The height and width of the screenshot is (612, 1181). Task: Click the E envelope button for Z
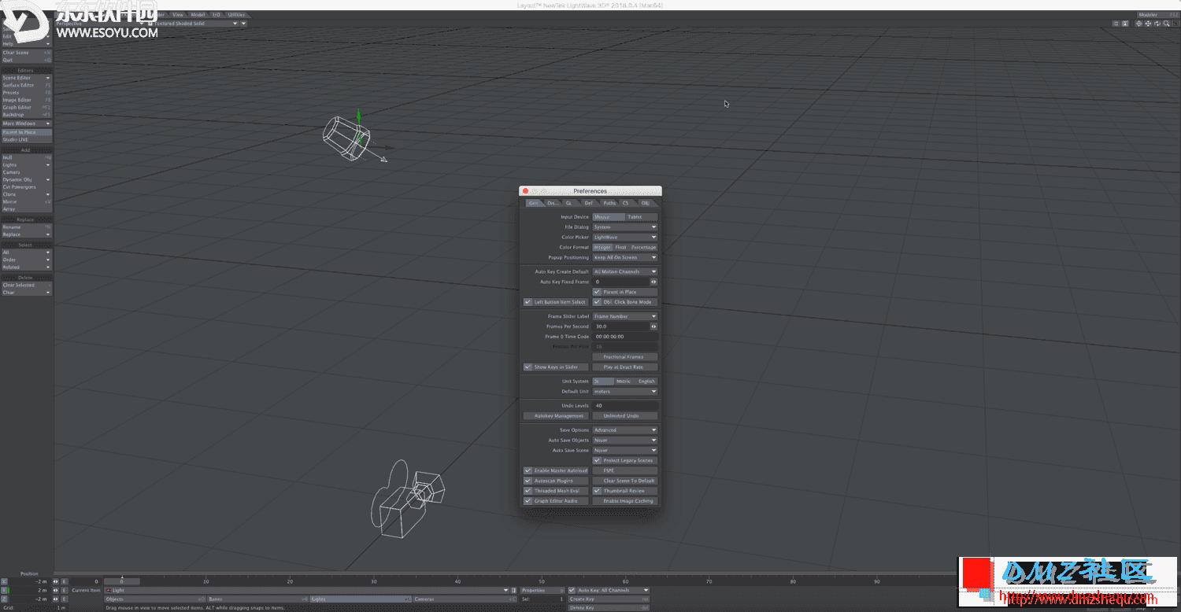(65, 599)
